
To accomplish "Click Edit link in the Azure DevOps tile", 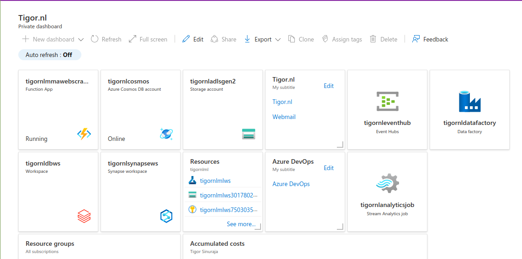I will pos(329,168).
